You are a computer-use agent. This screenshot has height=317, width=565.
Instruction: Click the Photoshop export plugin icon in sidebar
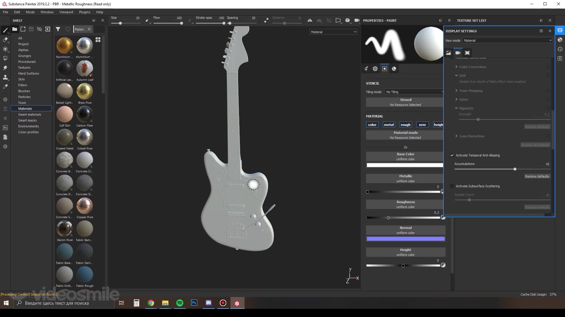point(5,128)
